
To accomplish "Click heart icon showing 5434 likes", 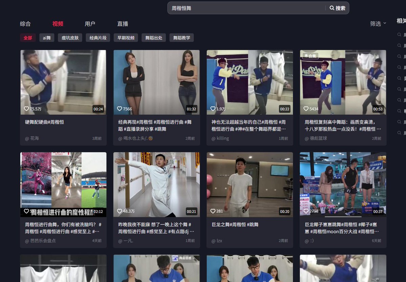I will click(x=306, y=109).
